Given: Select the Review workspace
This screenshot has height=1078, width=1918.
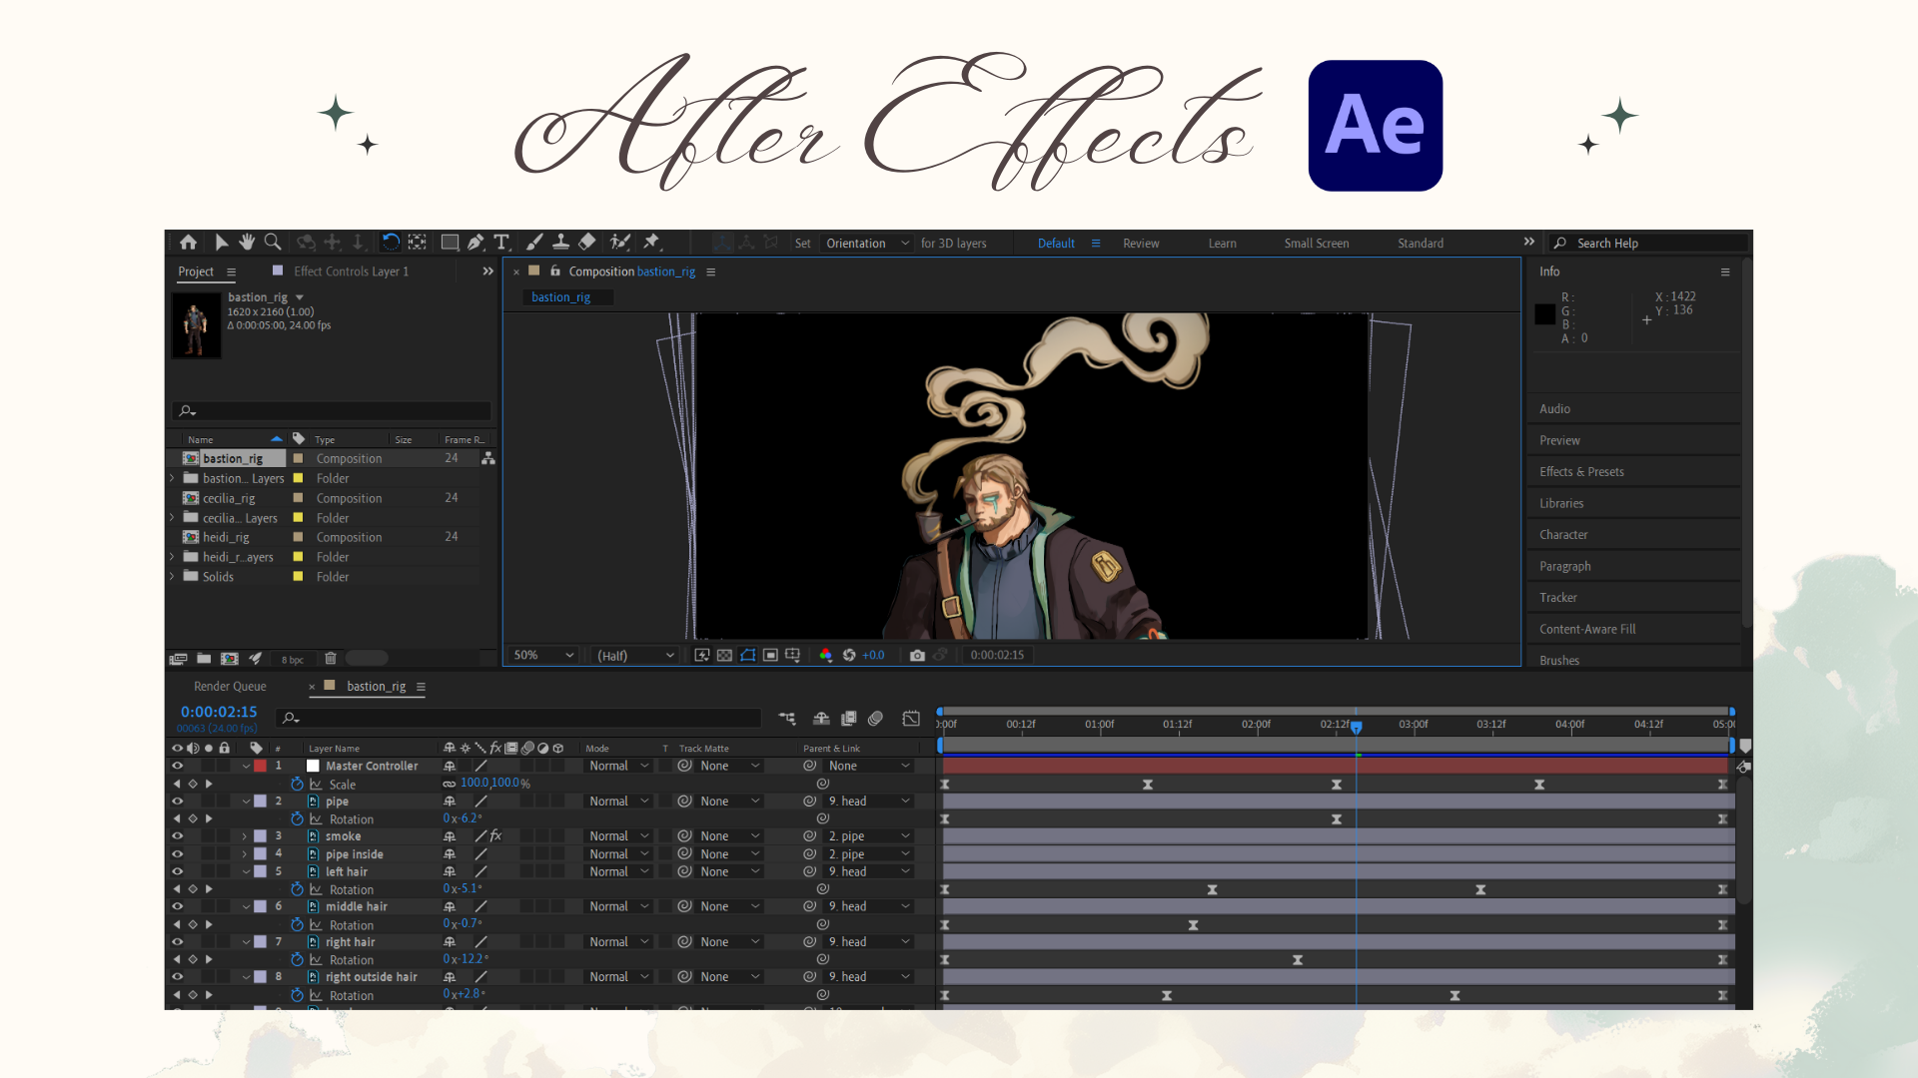Looking at the screenshot, I should click(1141, 244).
